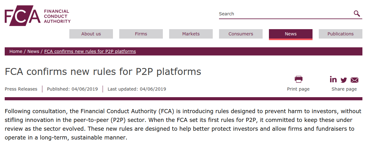Open the Publications menu
The width and height of the screenshot is (369, 147).
[x=340, y=34]
